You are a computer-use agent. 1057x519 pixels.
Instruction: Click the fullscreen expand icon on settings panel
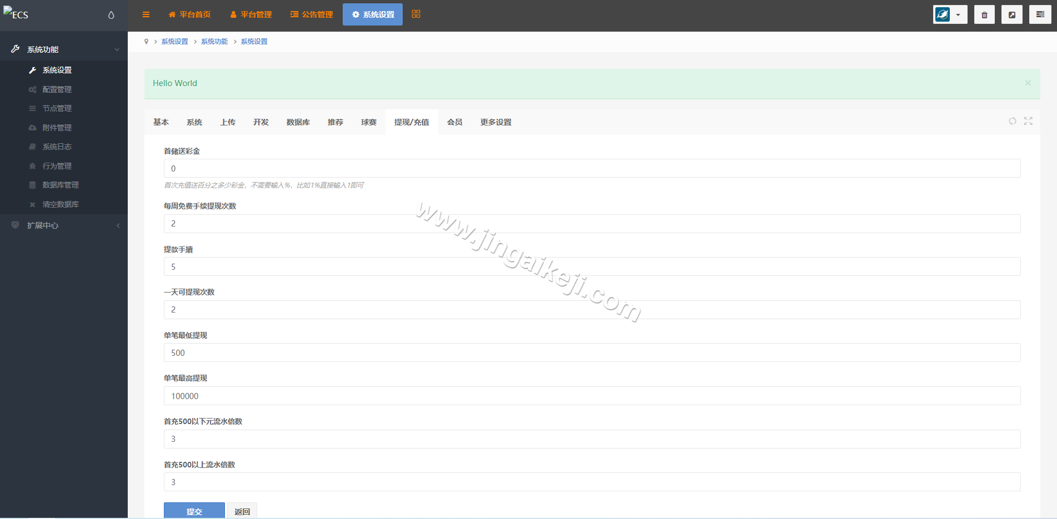click(1028, 121)
